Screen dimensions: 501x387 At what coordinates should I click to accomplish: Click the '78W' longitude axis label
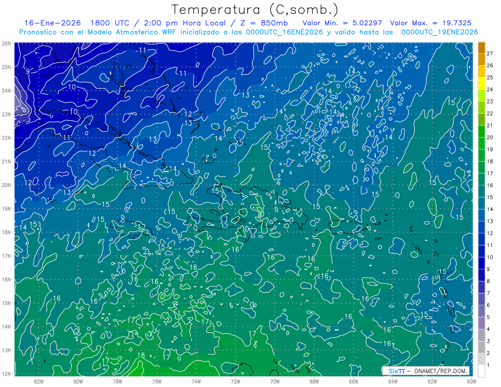117,381
